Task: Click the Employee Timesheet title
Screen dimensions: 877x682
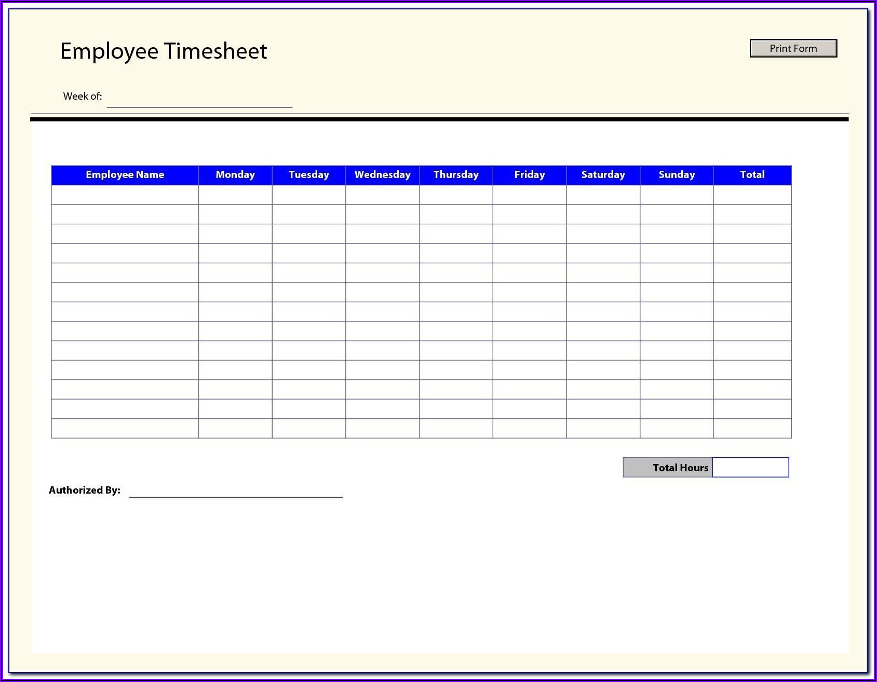Action: point(164,51)
